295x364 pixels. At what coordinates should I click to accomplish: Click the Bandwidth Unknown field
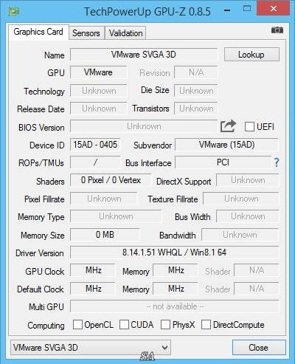pos(240,235)
